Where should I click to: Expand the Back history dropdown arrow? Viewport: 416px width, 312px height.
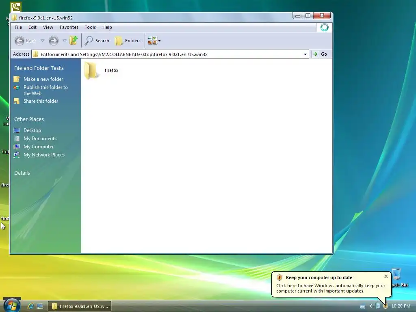pos(42,41)
